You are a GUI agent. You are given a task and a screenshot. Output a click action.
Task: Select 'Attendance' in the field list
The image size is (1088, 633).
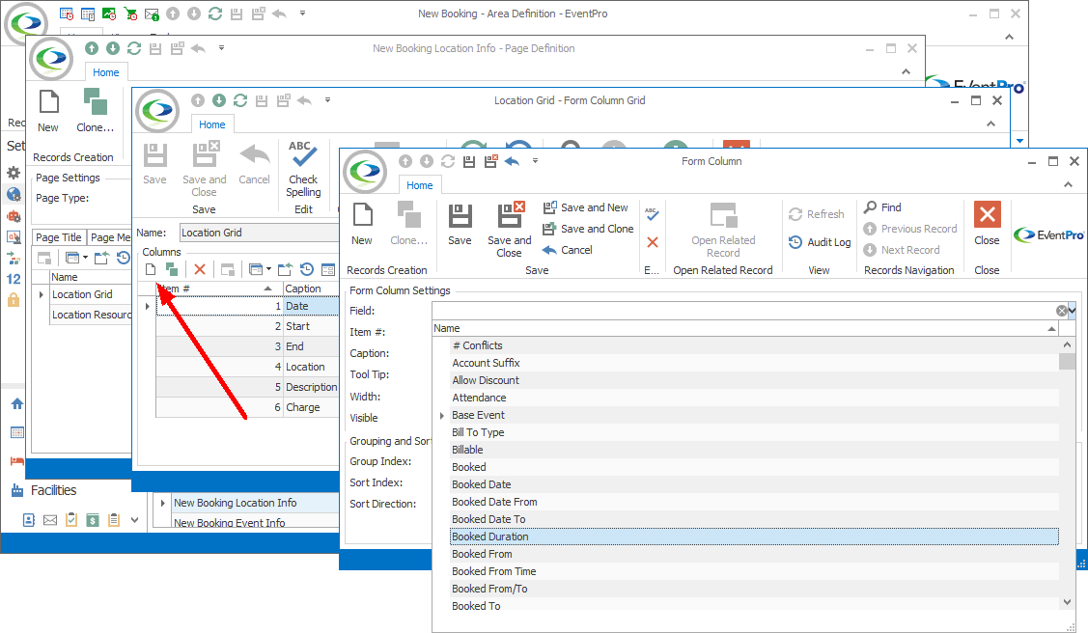click(754, 398)
